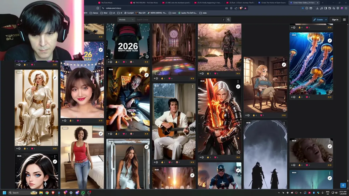This screenshot has height=196, width=349.
Task: Heart the cathedral stained glass video
Action: [170, 78]
